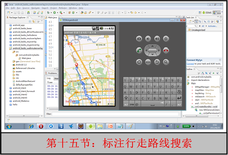
Task: Click the Collapse All icon in Package Explorer
Action: 30,22
